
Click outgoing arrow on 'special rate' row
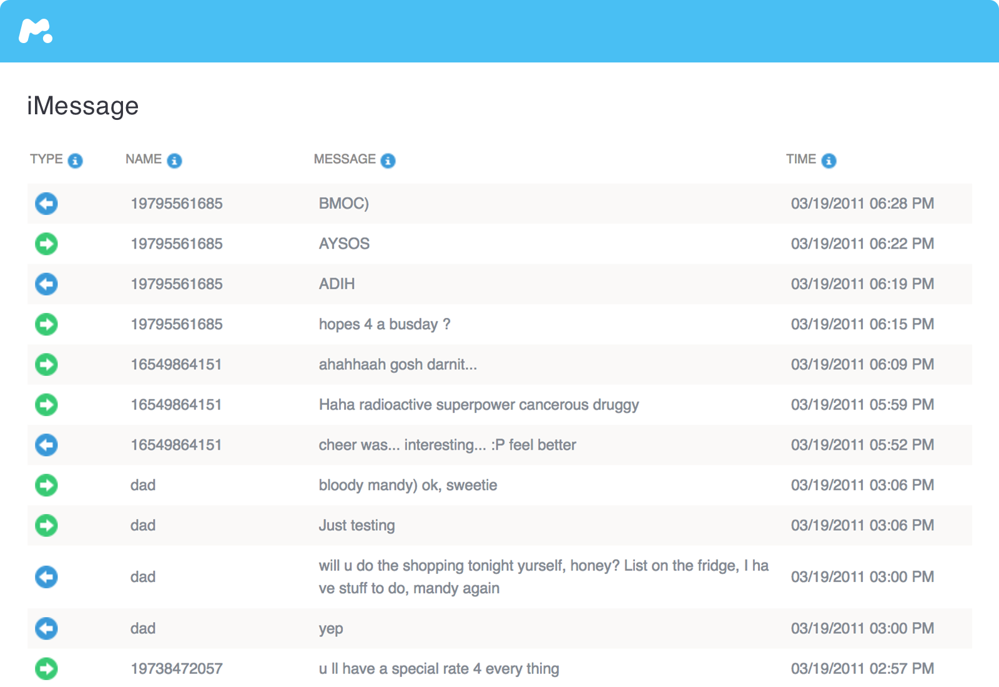46,668
